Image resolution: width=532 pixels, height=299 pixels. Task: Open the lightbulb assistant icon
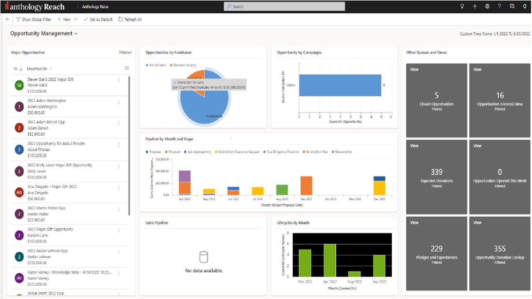(x=462, y=6)
